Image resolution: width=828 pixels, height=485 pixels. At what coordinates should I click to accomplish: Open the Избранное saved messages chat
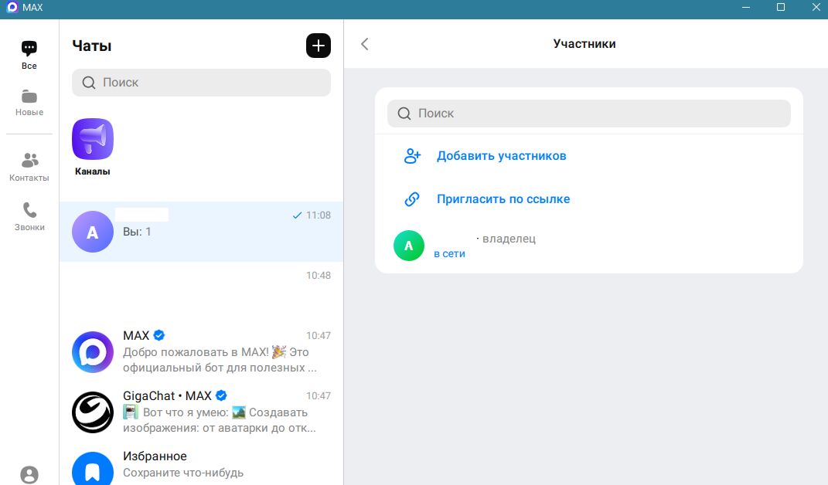coord(201,464)
